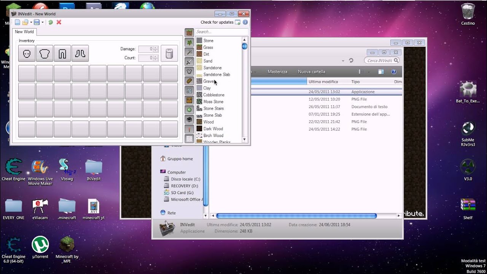Select the sword weapons category icon
The image size is (487, 274).
(x=189, y=62)
